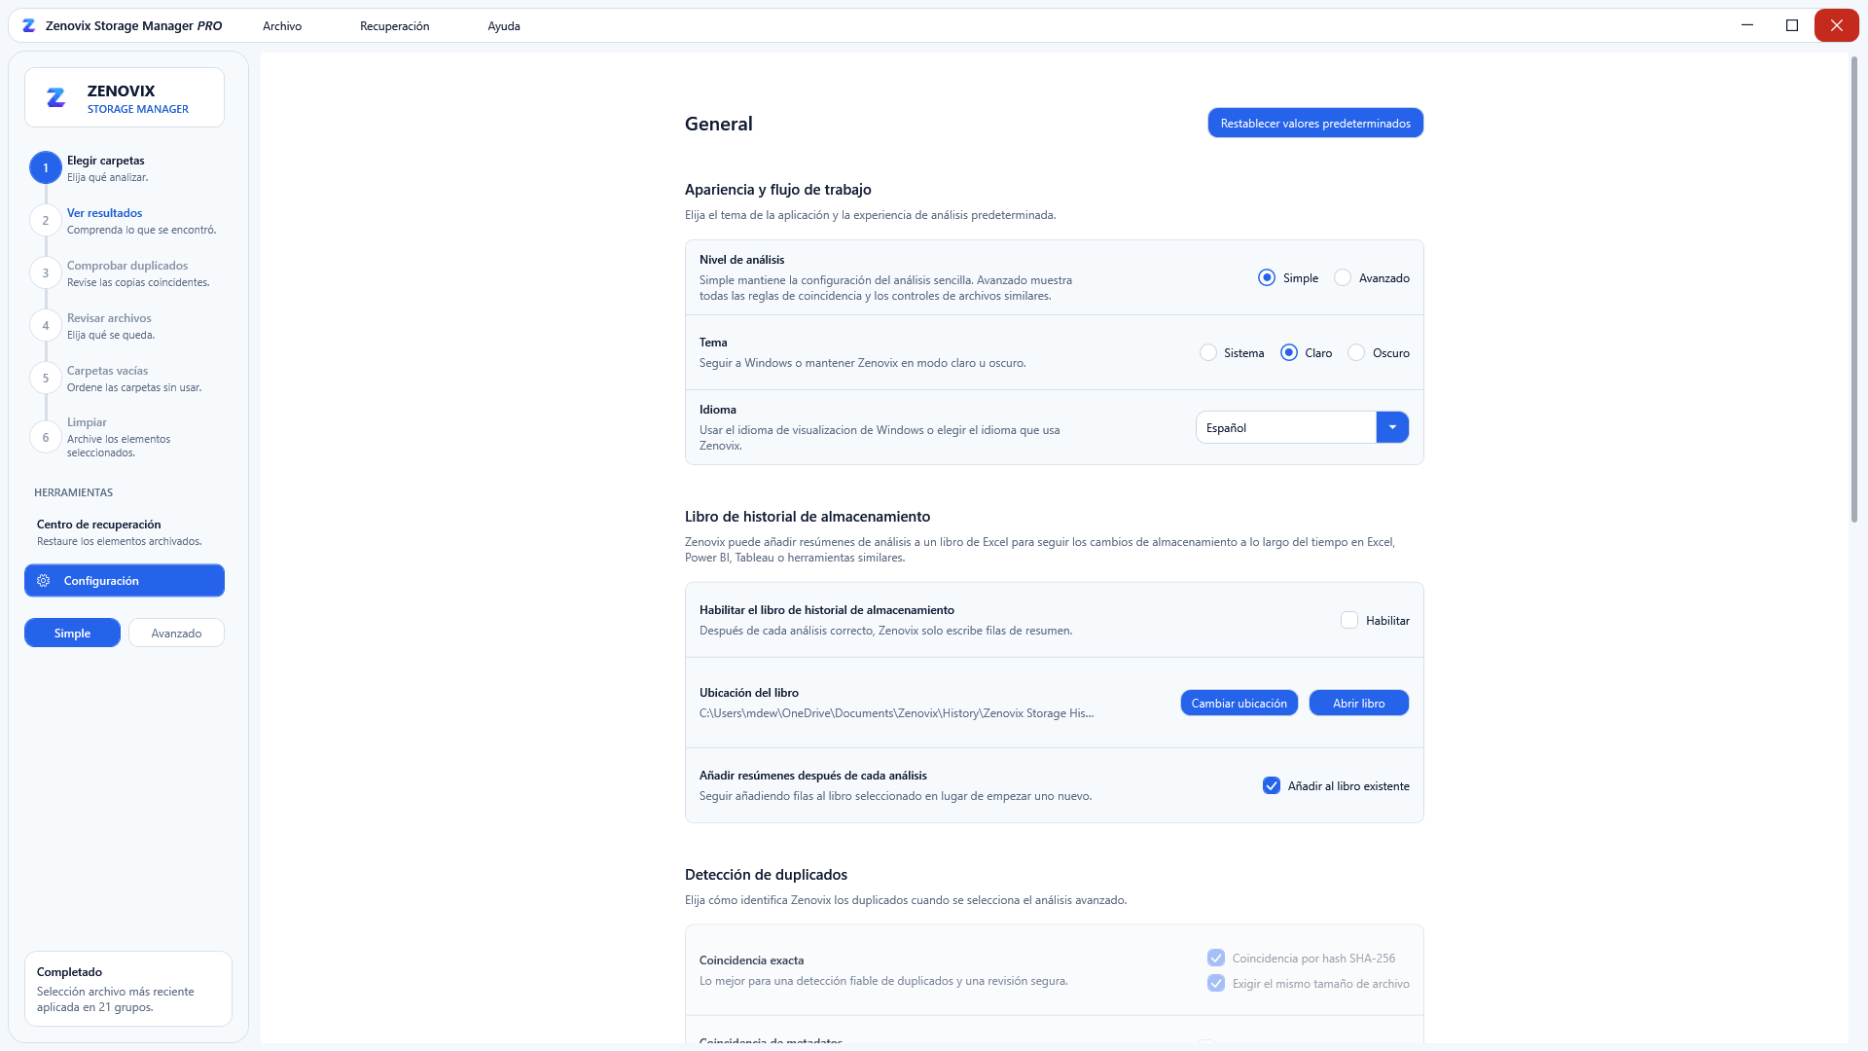Select the Oscuro theme option
Viewport: 1868px width, 1051px height.
pos(1356,353)
